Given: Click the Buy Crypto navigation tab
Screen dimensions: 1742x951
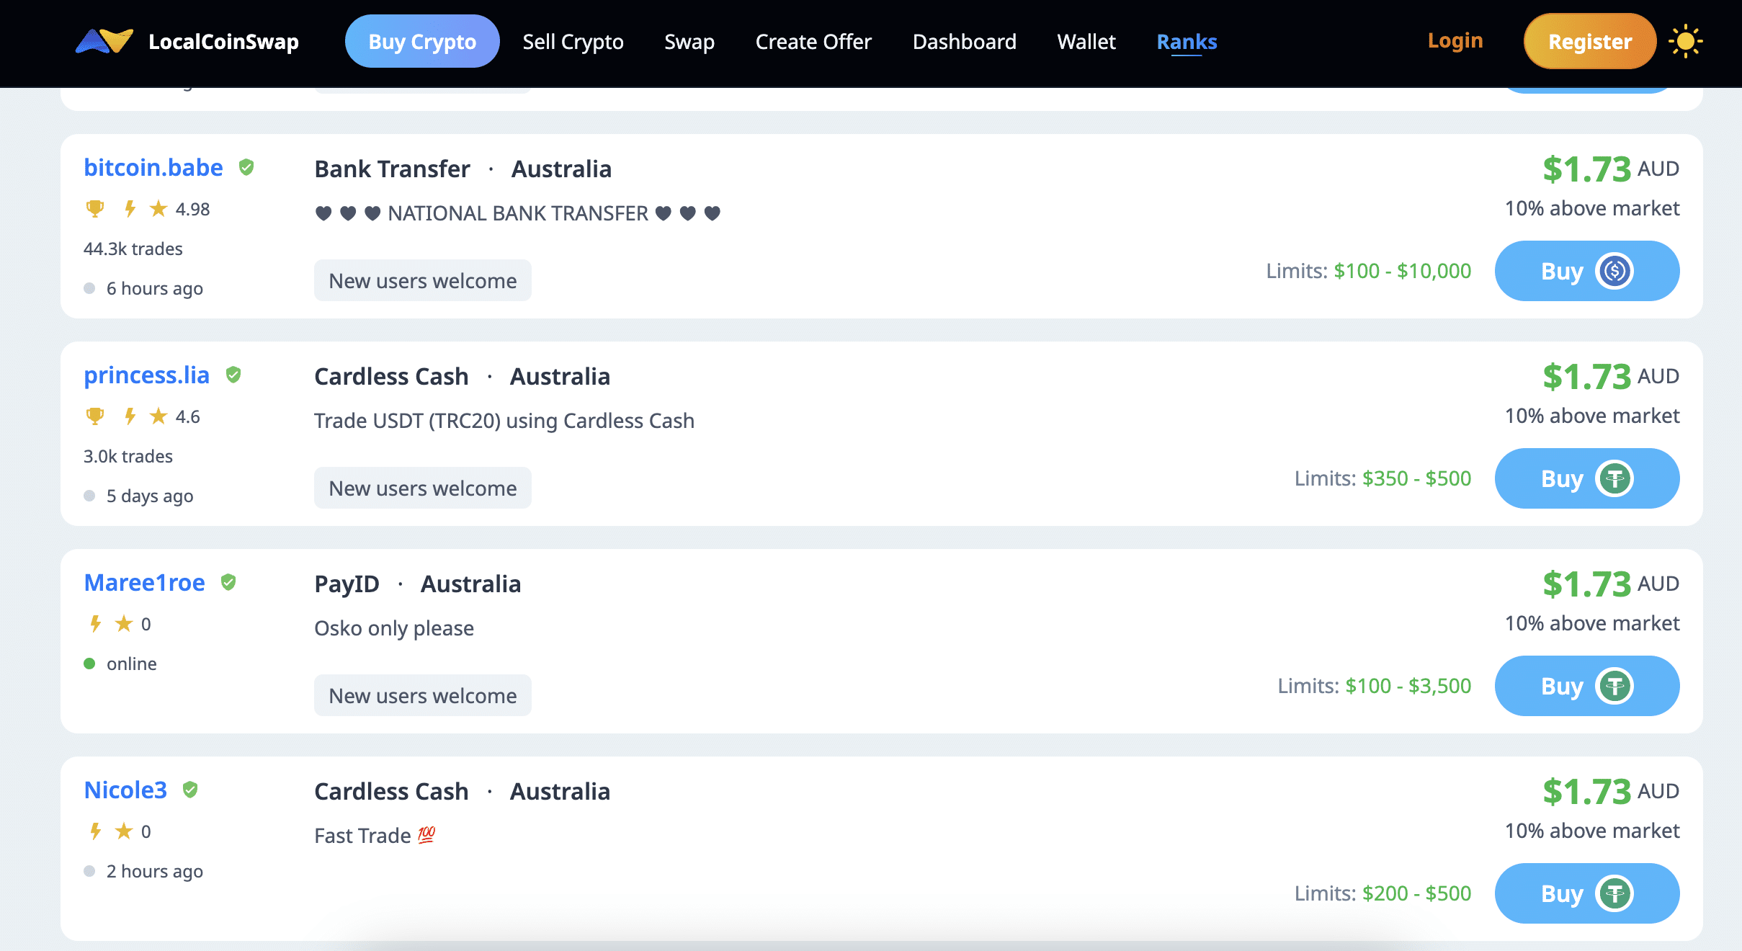Looking at the screenshot, I should click(423, 43).
